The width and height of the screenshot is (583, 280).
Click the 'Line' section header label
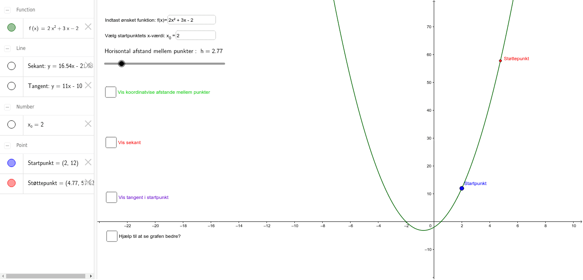tap(21, 48)
